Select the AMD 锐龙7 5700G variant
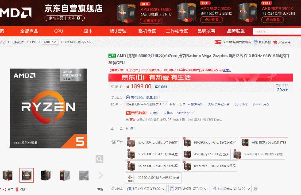301x195 pixels. (x=206, y=154)
